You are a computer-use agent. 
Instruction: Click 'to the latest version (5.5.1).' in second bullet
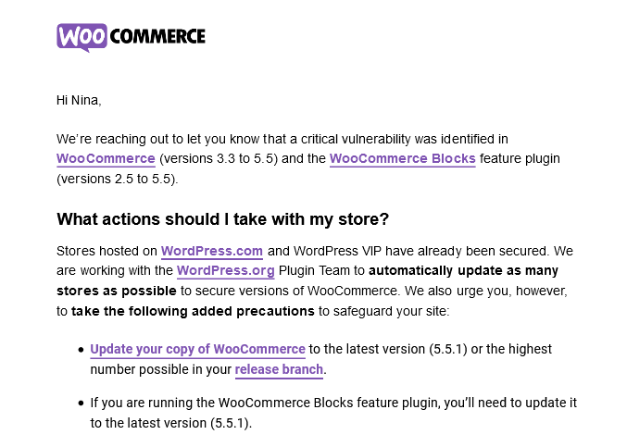[171, 423]
